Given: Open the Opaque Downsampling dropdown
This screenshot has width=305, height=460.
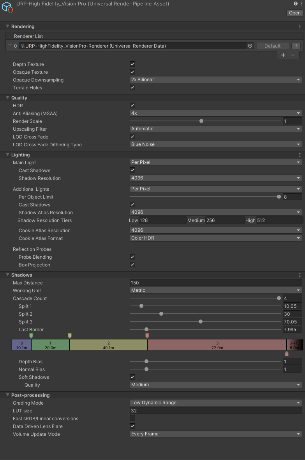Looking at the screenshot, I should pyautogui.click(x=215, y=80).
